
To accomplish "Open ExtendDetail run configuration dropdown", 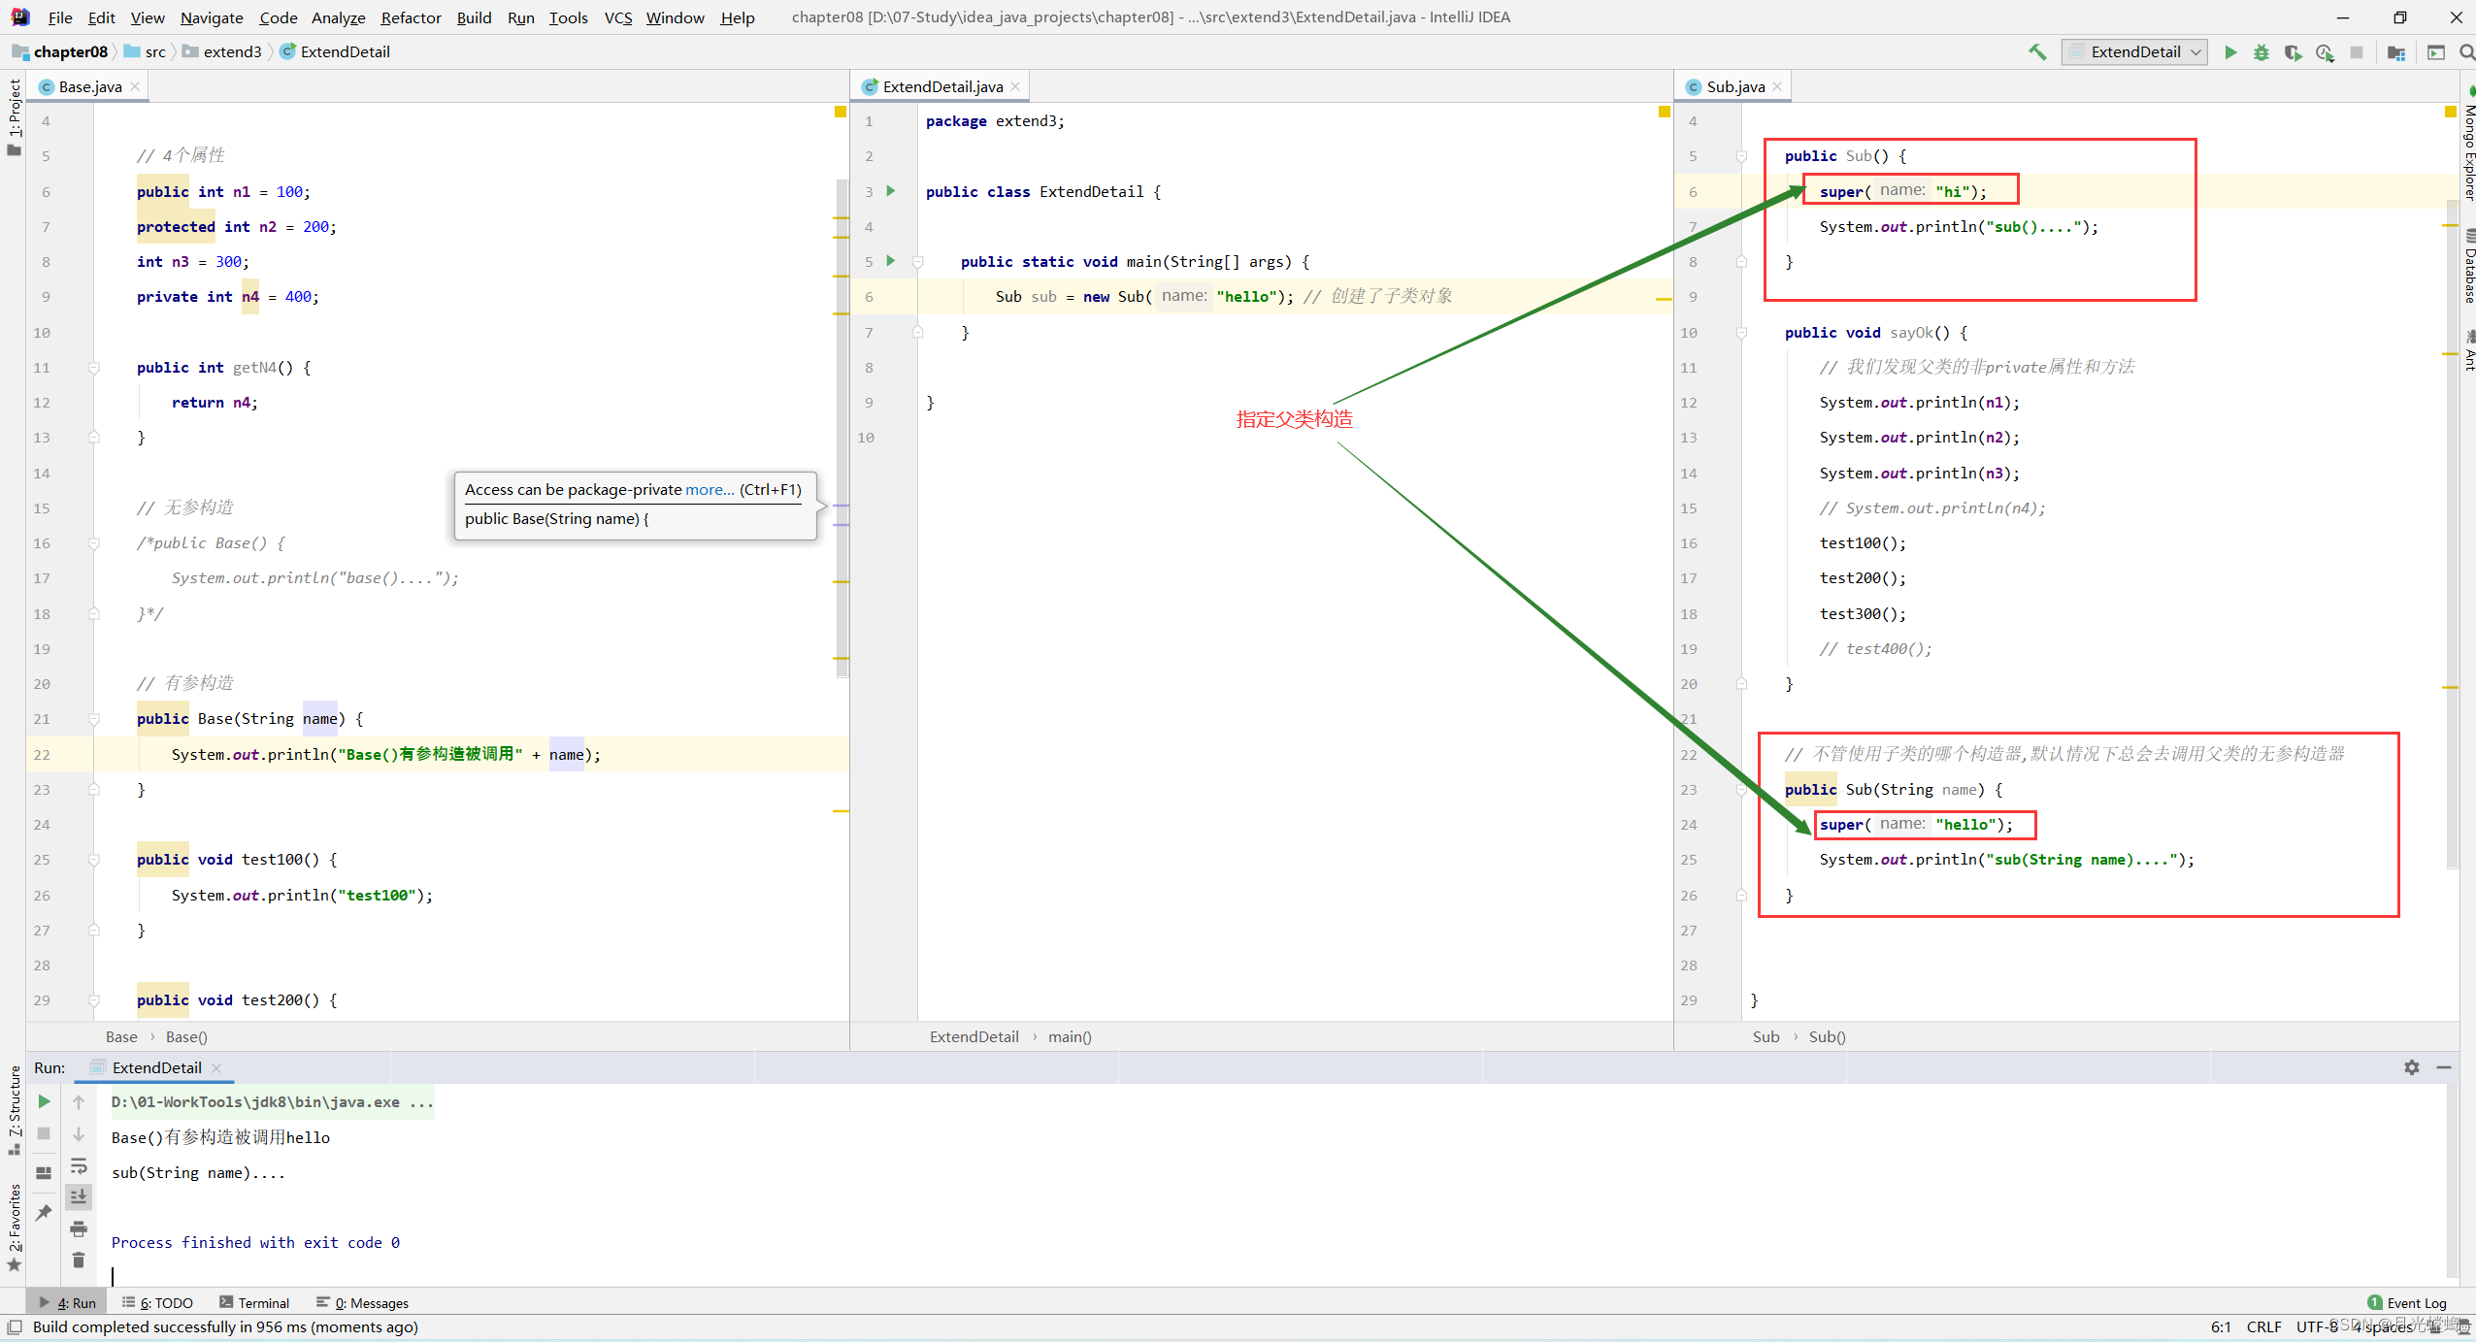I will coord(2134,52).
